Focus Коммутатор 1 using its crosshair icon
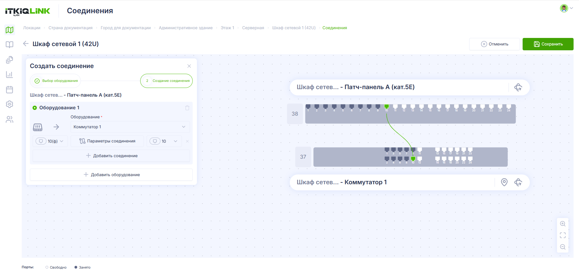579x277 pixels. pyautogui.click(x=518, y=182)
